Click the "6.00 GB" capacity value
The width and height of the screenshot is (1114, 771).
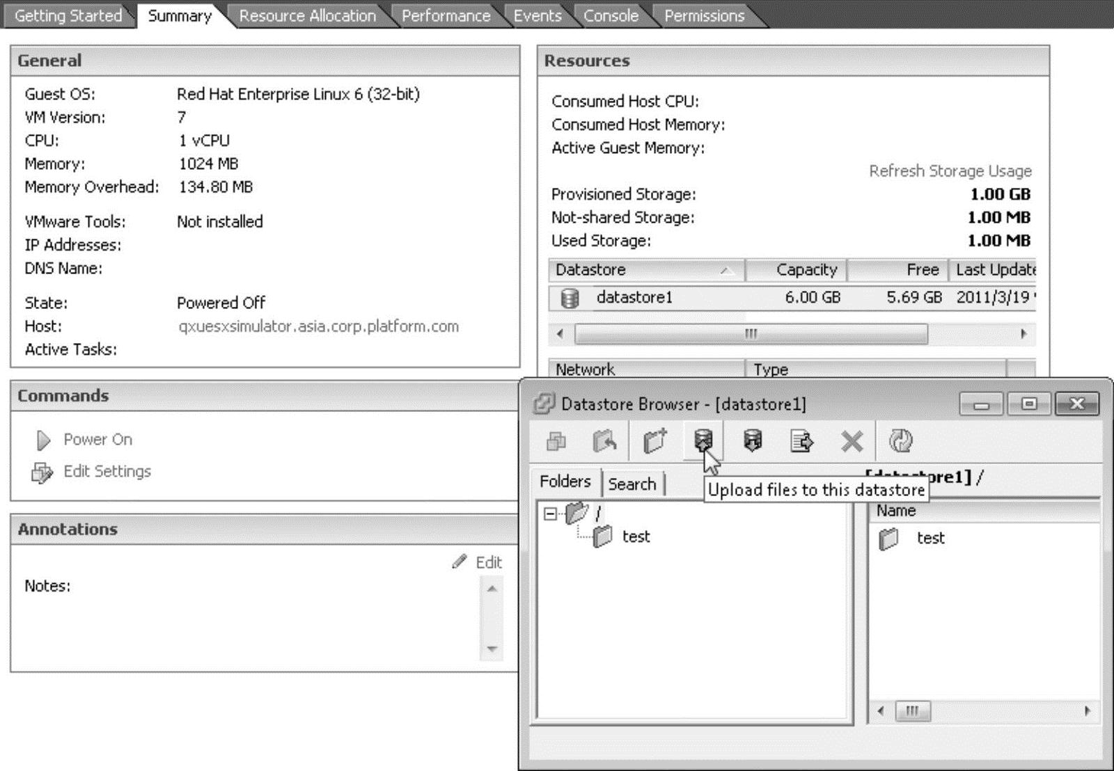813,298
